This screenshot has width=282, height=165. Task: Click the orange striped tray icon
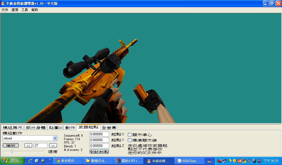coord(239,161)
